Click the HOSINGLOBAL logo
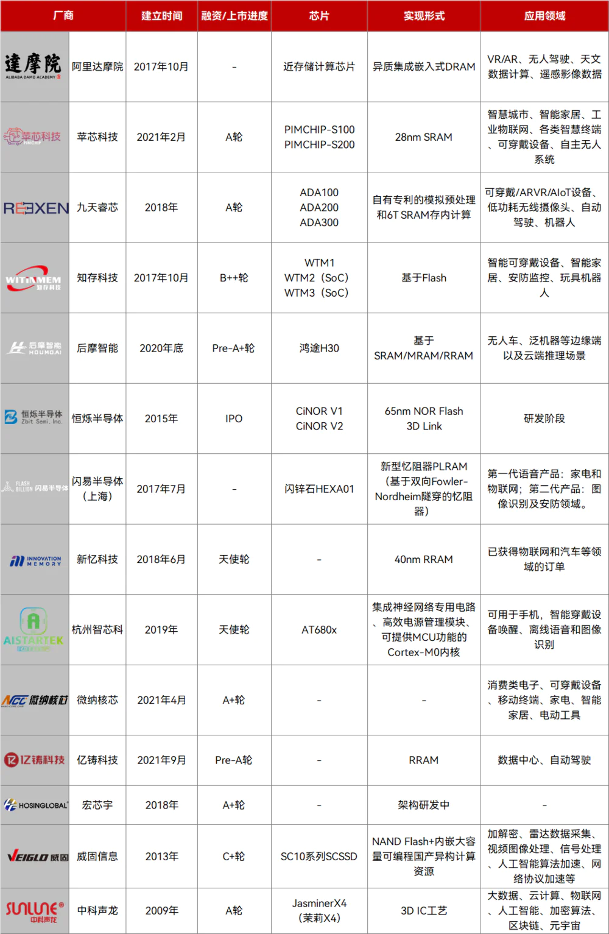The image size is (609, 934). [35, 805]
